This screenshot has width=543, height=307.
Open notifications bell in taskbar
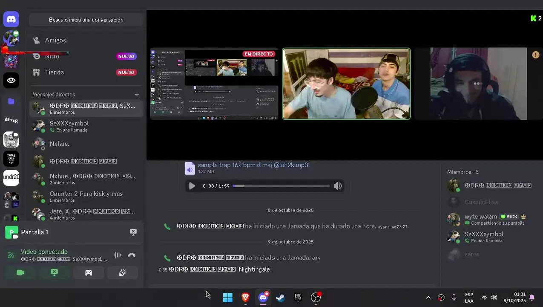[532, 297]
